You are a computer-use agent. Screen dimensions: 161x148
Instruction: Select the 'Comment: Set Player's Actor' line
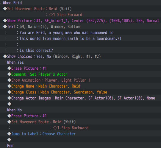[80, 74]
